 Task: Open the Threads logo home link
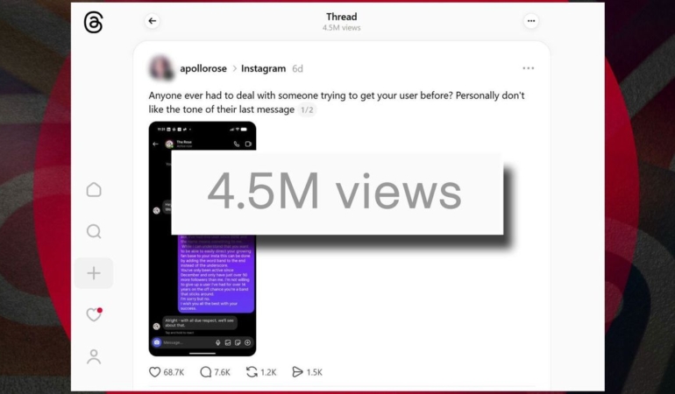[94, 23]
